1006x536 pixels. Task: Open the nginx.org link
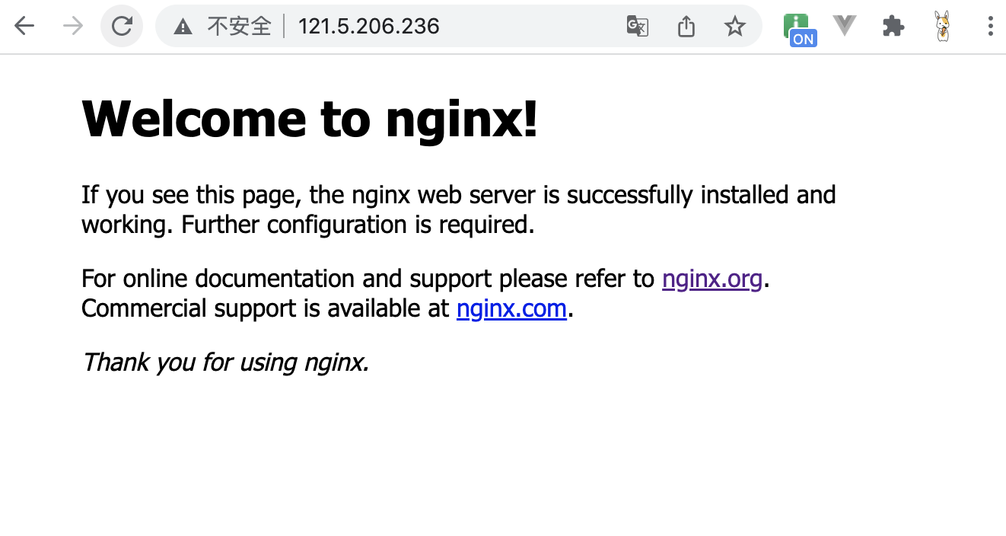point(712,279)
